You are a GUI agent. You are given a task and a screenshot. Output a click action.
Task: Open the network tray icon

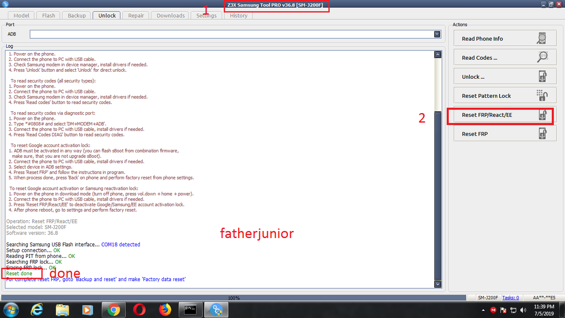[x=513, y=310]
